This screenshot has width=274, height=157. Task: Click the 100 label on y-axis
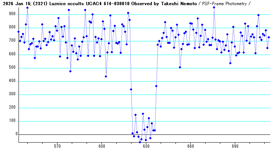[12, 121]
